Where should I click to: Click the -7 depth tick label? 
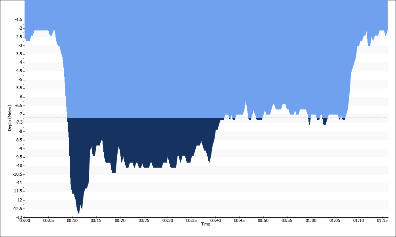20,114
